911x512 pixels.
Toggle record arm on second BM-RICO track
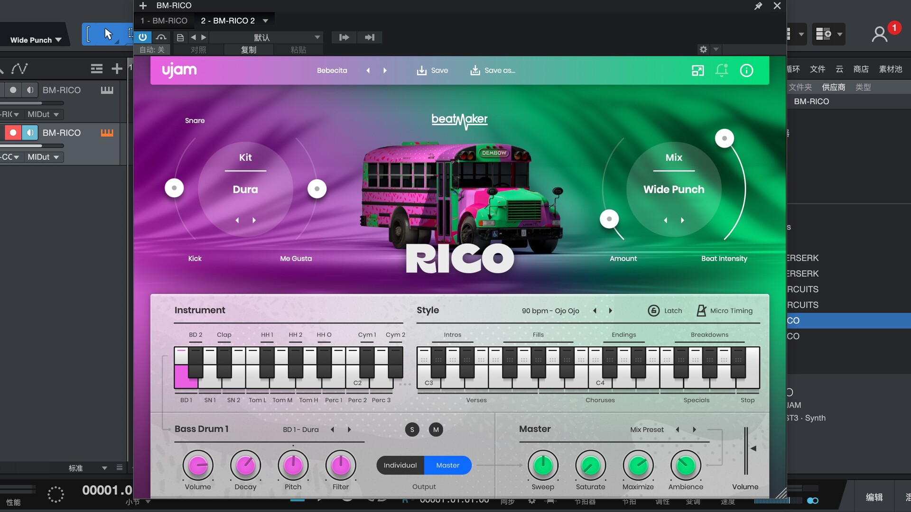click(x=13, y=133)
